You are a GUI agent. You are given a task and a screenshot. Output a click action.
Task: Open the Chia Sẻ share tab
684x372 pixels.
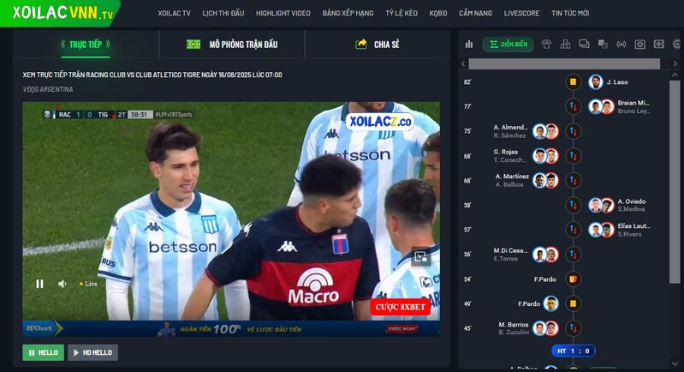tap(377, 44)
